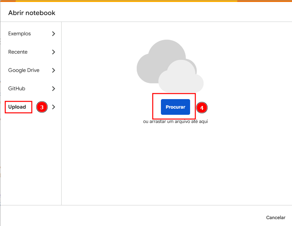Viewport: 292px width, 226px height.
Task: Switch to the Google Drive source
Action: (x=24, y=70)
